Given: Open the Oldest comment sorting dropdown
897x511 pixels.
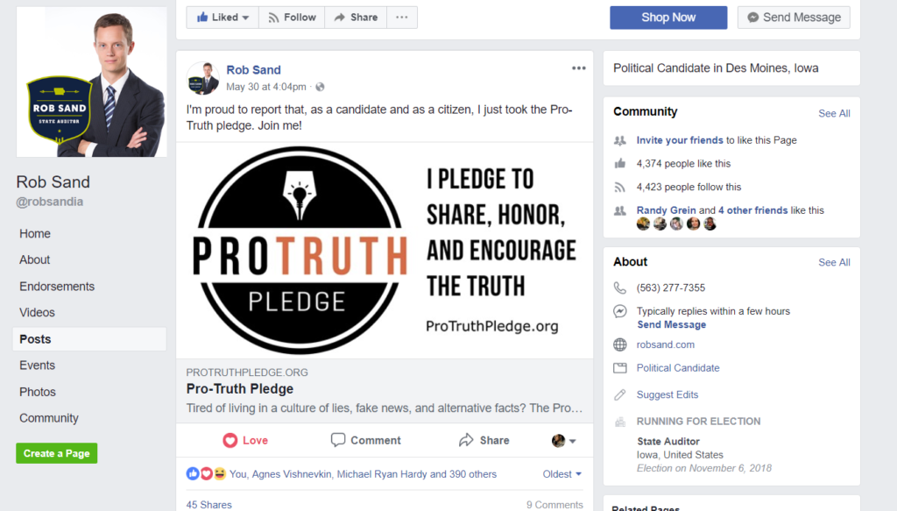Looking at the screenshot, I should click(x=562, y=474).
